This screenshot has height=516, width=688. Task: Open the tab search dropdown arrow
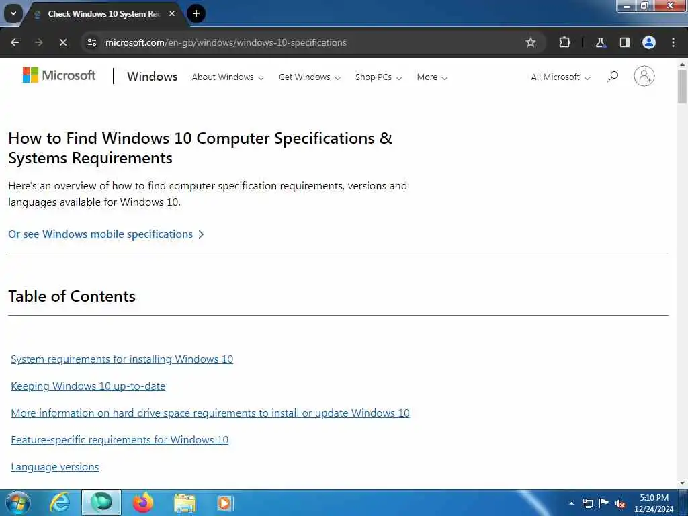click(13, 13)
